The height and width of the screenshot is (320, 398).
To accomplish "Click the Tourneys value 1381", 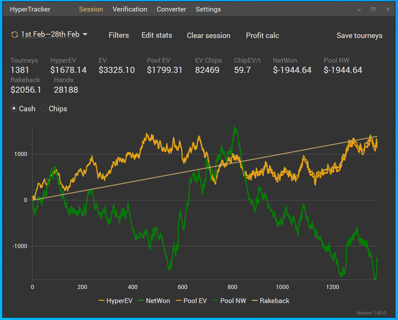I will [x=20, y=70].
